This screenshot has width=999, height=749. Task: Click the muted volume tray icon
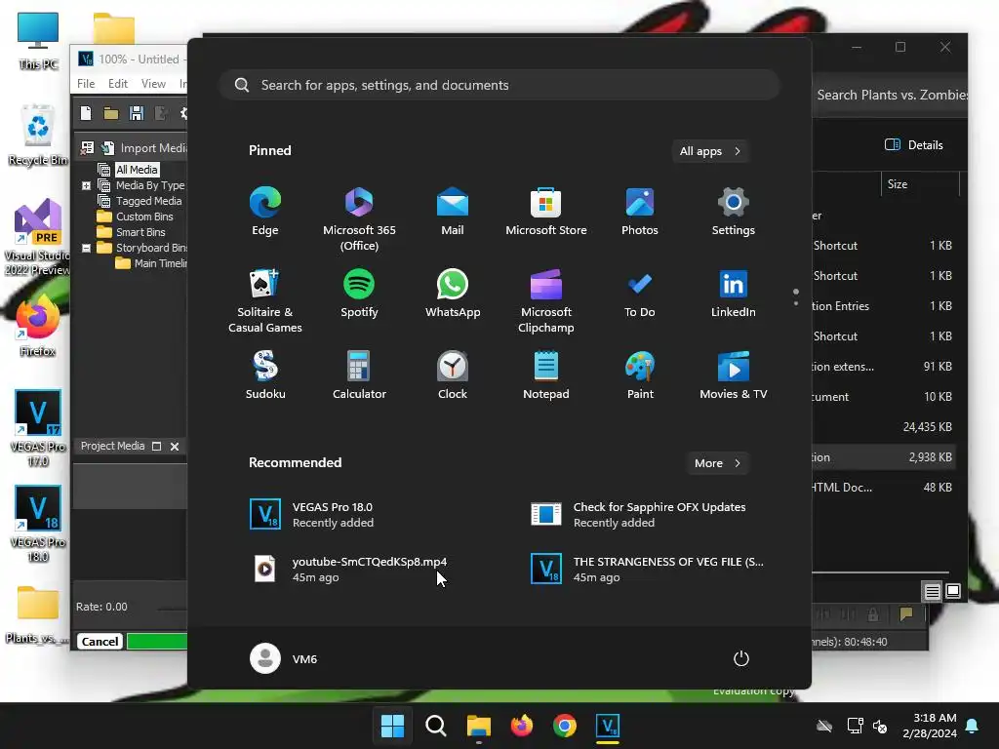click(x=880, y=726)
